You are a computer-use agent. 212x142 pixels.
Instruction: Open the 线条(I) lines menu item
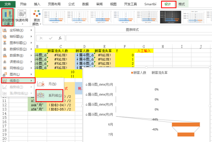click(x=18, y=81)
